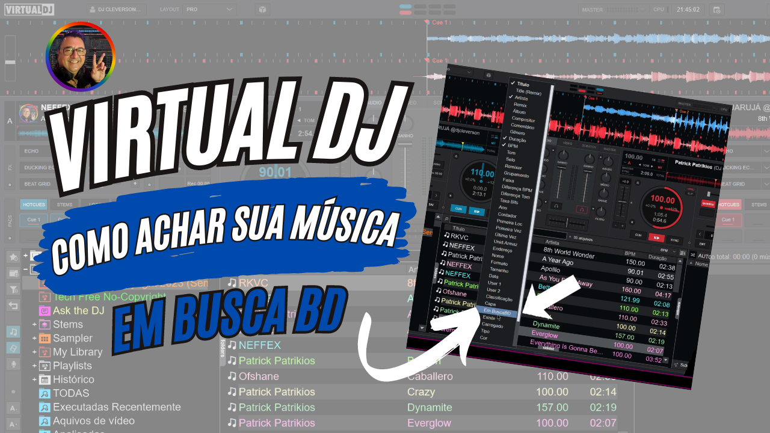This screenshot has width=770, height=433.
Task: Switch to left deck STEMS tab
Action: 64,204
